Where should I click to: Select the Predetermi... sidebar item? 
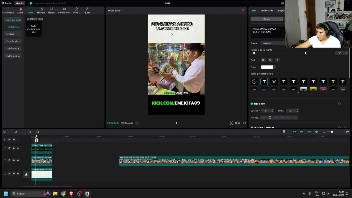pyautogui.click(x=13, y=27)
